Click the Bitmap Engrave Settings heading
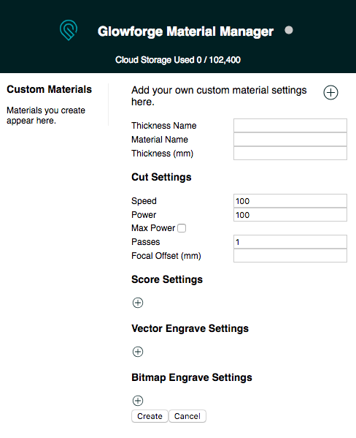 point(192,377)
